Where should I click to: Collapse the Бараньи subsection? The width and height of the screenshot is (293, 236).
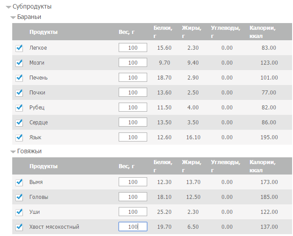click(x=13, y=17)
